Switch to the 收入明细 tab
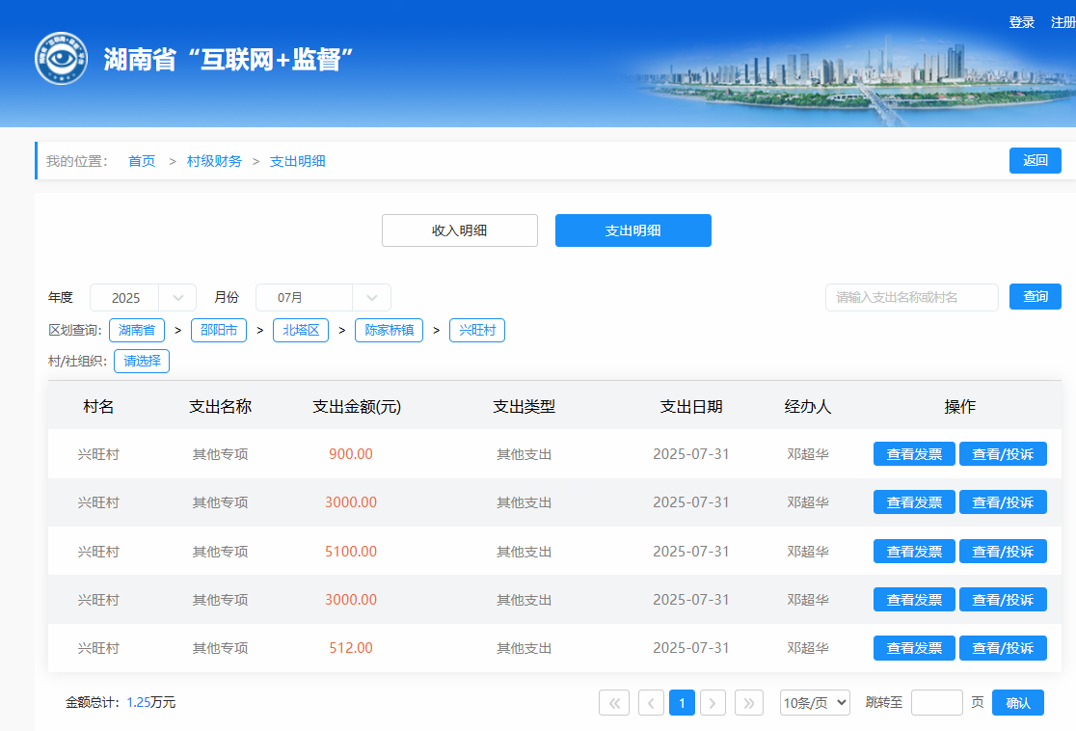Image resolution: width=1076 pixels, height=731 pixels. 459,230
